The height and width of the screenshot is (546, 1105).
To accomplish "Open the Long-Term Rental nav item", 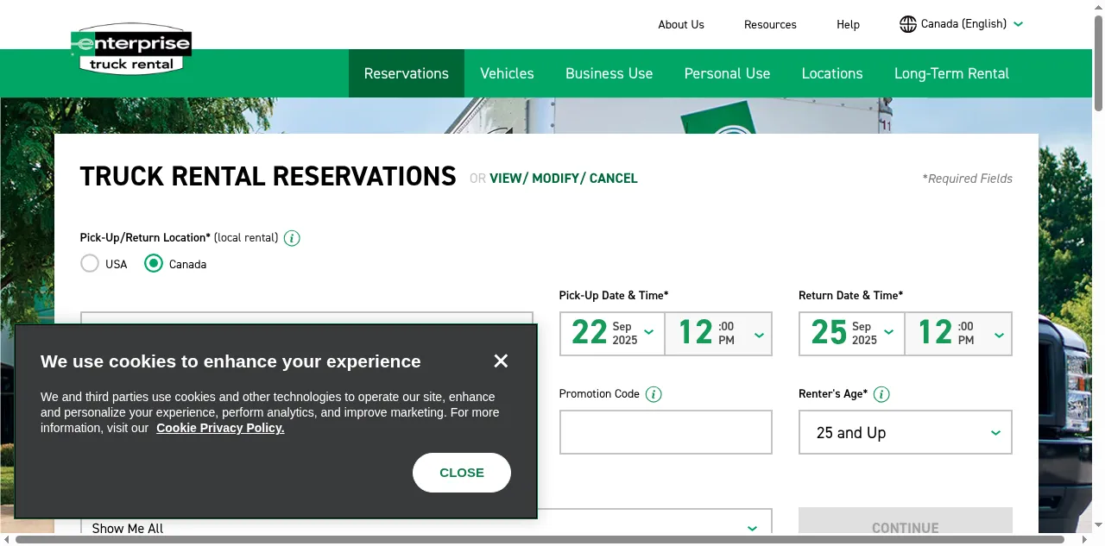I will 951,73.
